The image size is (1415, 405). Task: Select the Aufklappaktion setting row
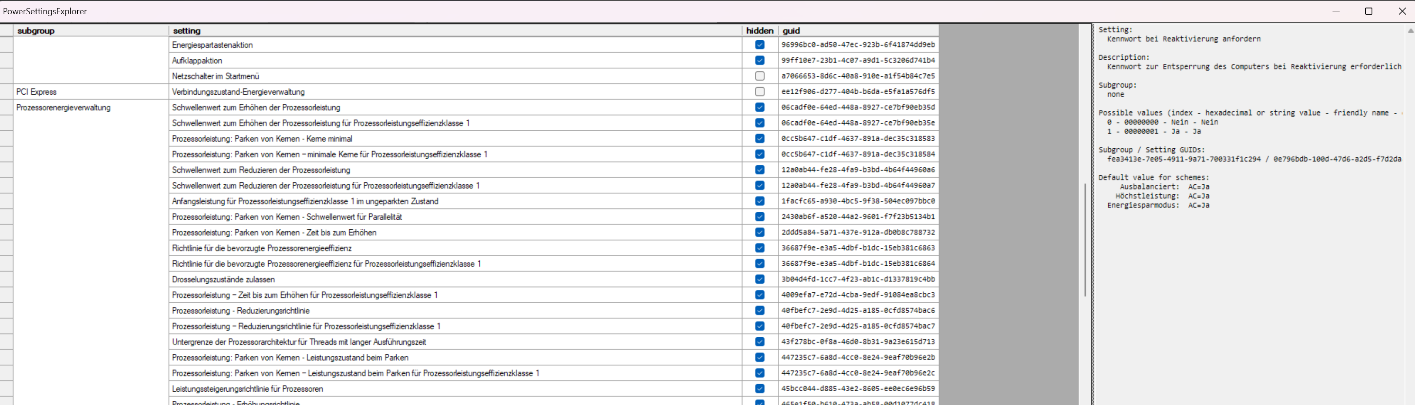(456, 60)
